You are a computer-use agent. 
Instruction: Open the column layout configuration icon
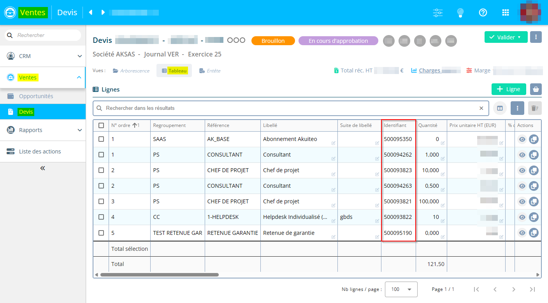(x=500, y=108)
